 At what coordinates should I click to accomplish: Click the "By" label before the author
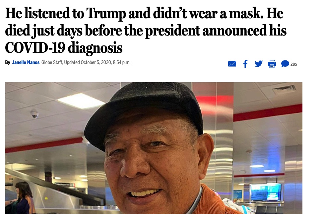click(8, 62)
